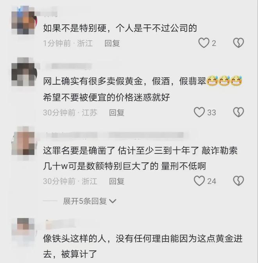Click the chevron beside 展开5条回复
The height and width of the screenshot is (263, 258).
(113, 201)
